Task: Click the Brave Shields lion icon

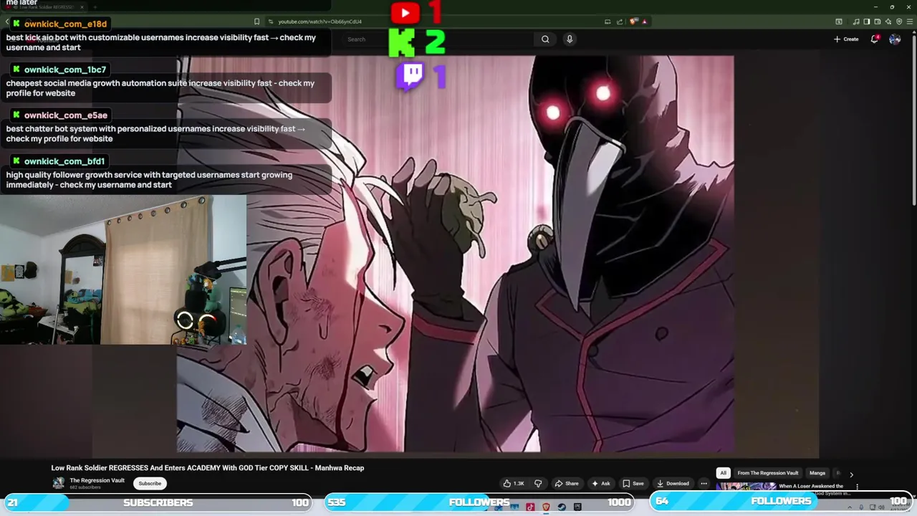Action: (633, 21)
